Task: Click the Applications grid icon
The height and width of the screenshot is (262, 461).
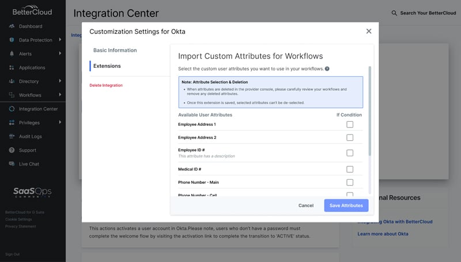Action: [12, 67]
